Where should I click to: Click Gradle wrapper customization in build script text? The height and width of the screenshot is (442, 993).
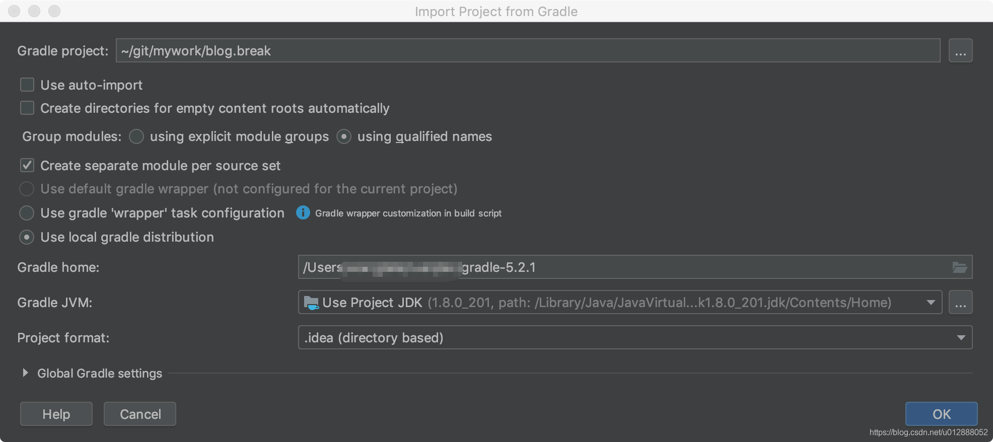pos(408,213)
